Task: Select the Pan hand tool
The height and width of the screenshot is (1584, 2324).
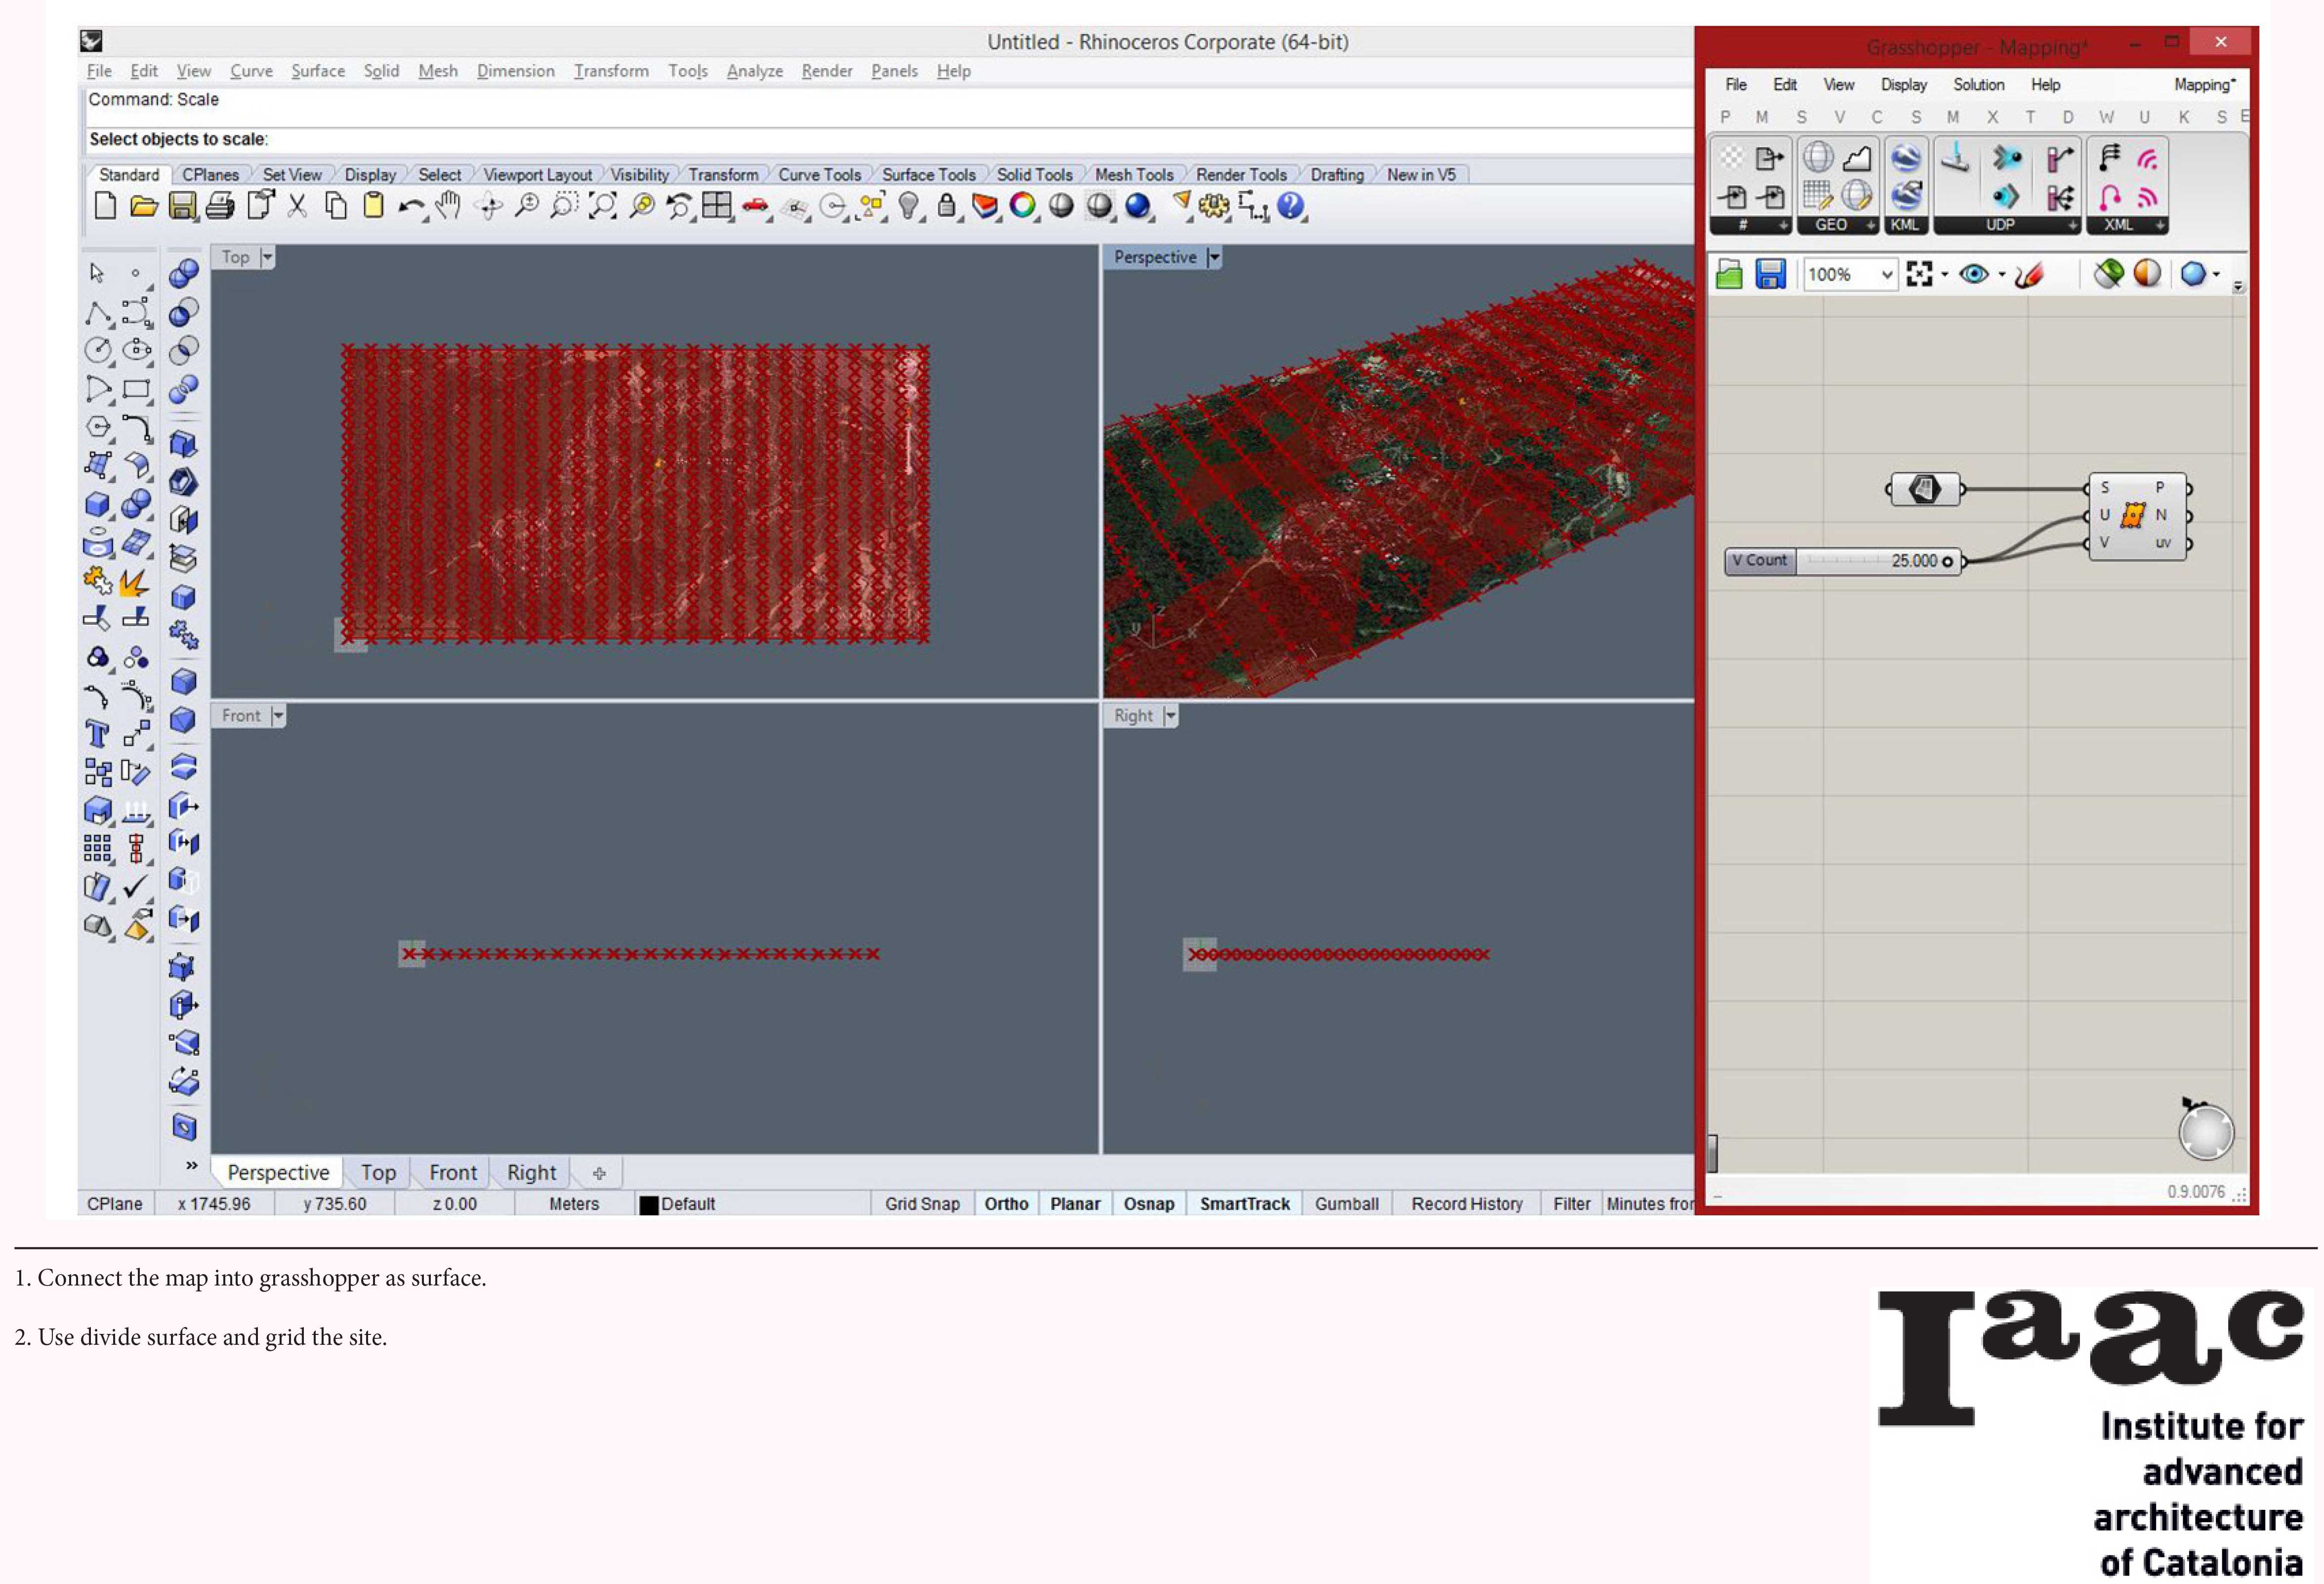Action: tap(448, 206)
